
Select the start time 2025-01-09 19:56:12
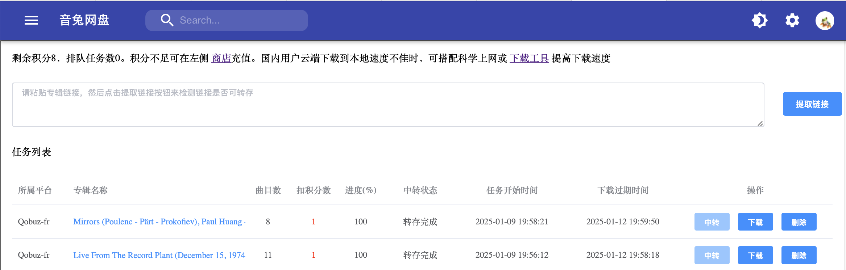pyautogui.click(x=512, y=255)
